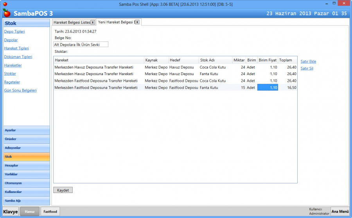Click Satır Ekle to add row
The image size is (352, 218).
pyautogui.click(x=308, y=61)
